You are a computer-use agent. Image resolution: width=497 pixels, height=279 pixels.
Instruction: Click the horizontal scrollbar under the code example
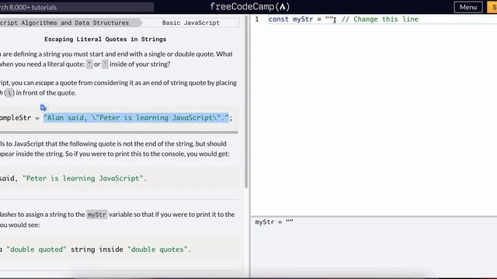click(119, 133)
